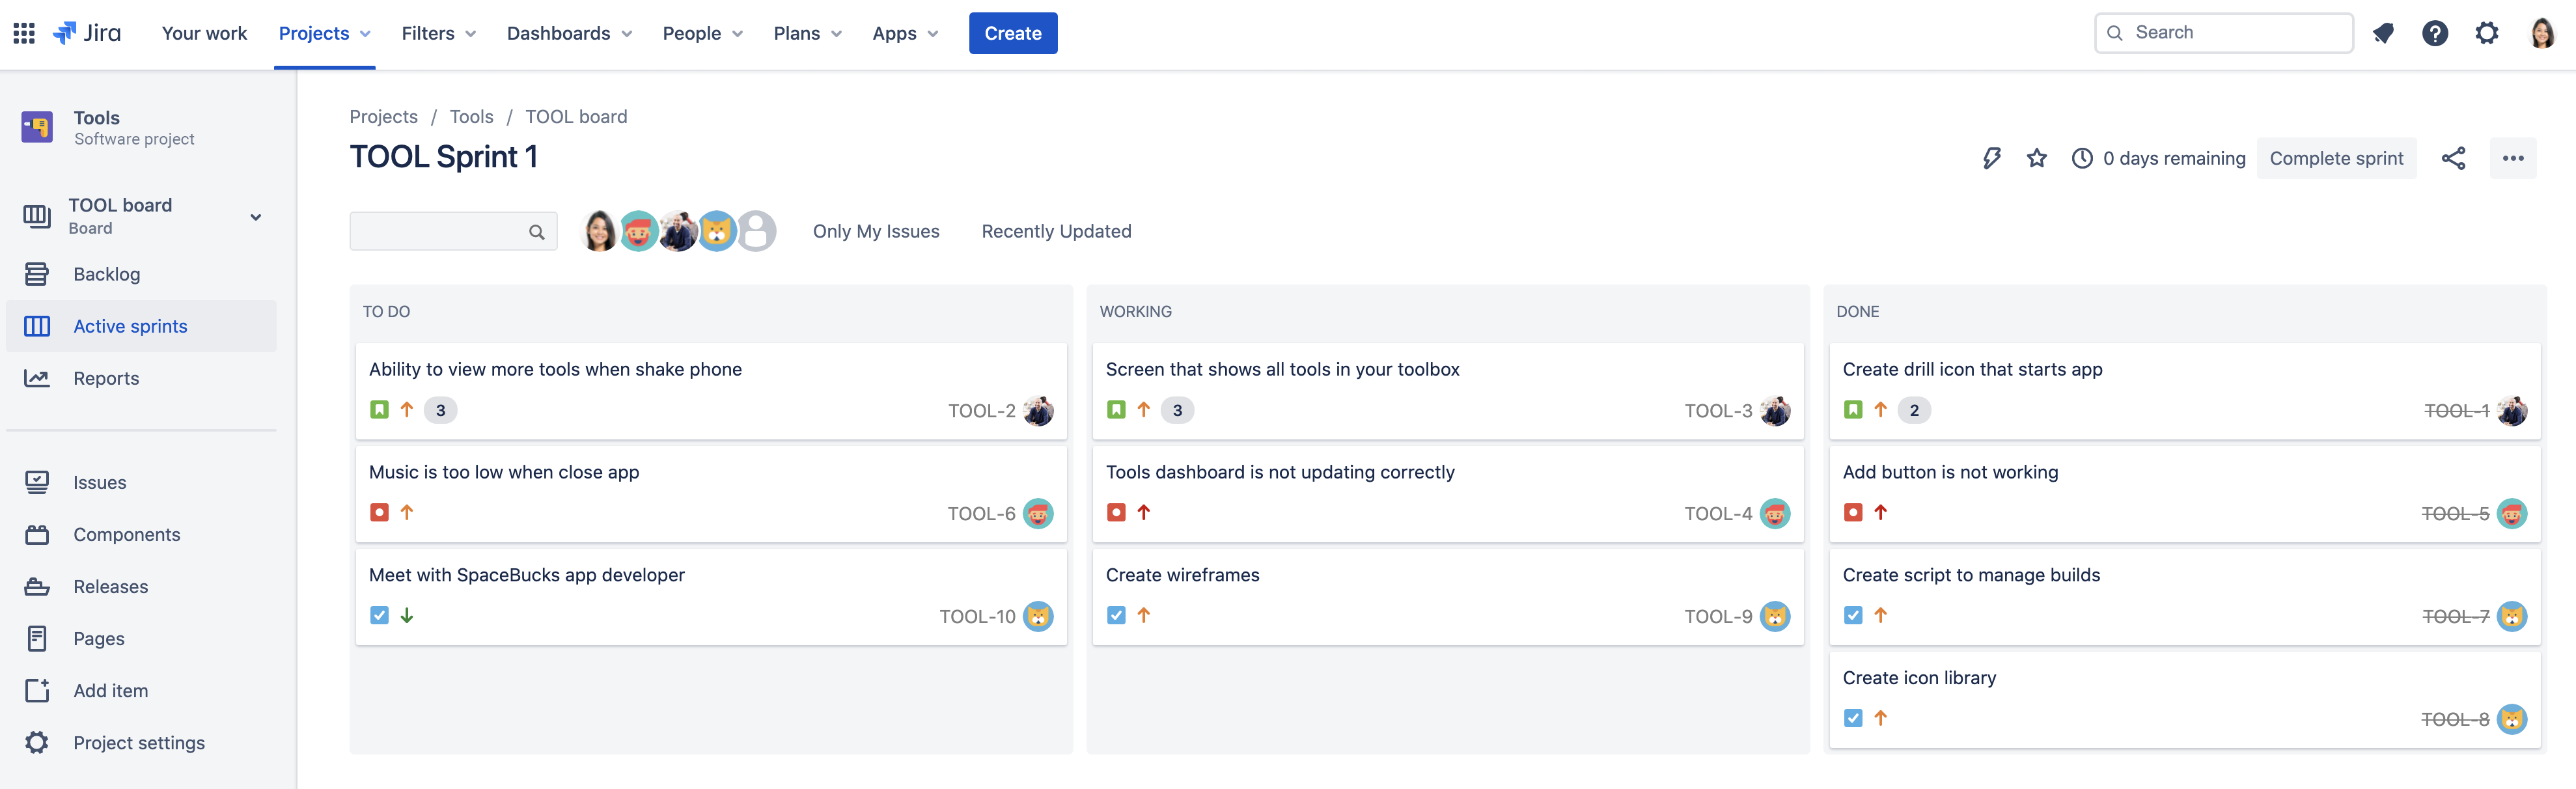Star the TOOL Sprint 1 board
2576x789 pixels.
(x=2037, y=158)
